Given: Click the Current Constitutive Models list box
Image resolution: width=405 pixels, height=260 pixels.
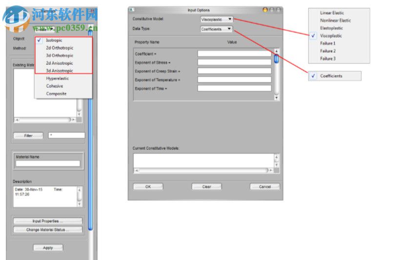Looking at the screenshot, I should pyautogui.click(x=204, y=160).
